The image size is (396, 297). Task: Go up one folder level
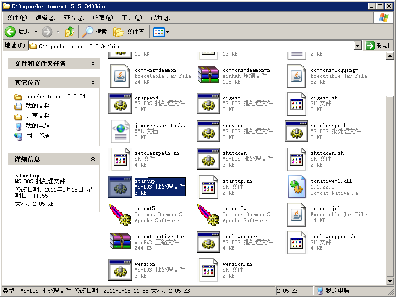click(70, 32)
